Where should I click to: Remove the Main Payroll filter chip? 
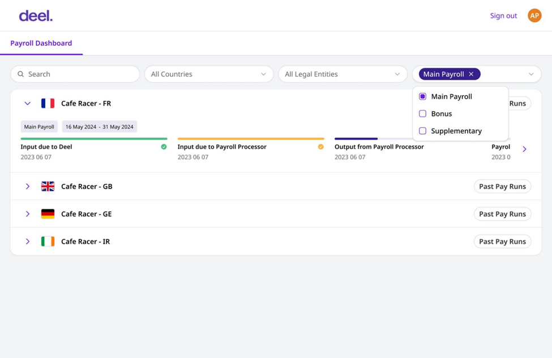click(471, 74)
